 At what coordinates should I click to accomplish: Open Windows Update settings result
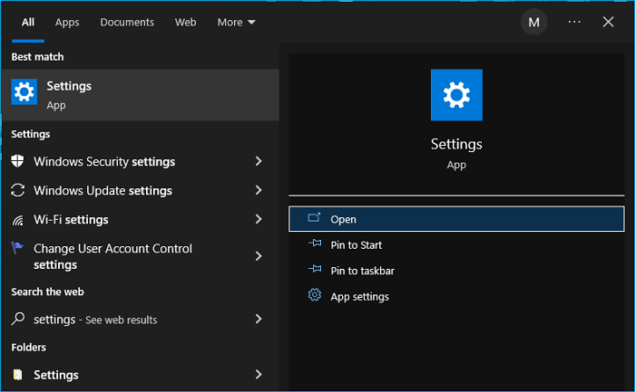point(140,190)
